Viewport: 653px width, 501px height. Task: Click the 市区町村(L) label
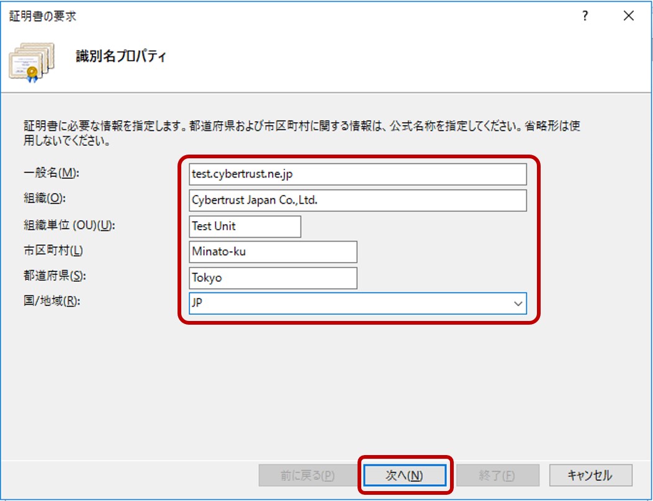tap(50, 250)
